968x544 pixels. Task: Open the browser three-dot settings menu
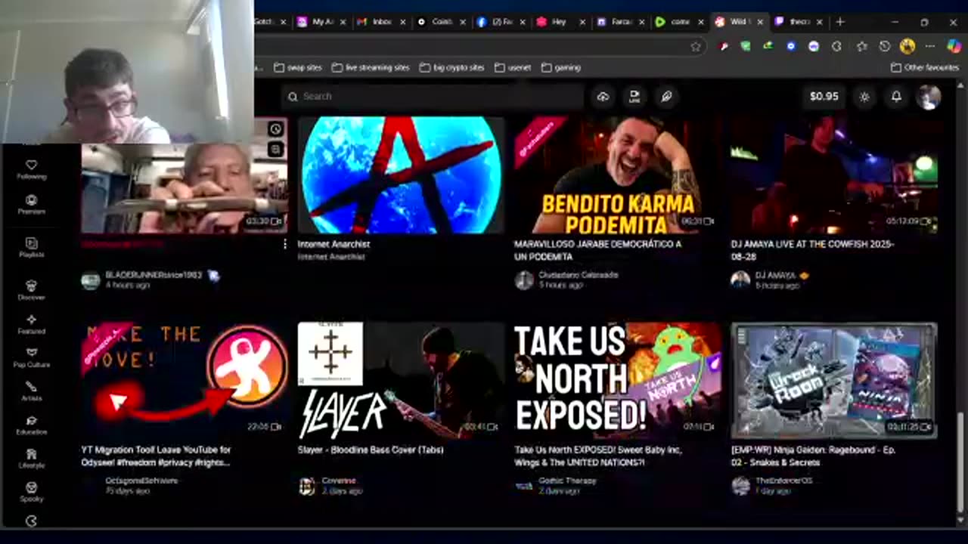click(930, 46)
